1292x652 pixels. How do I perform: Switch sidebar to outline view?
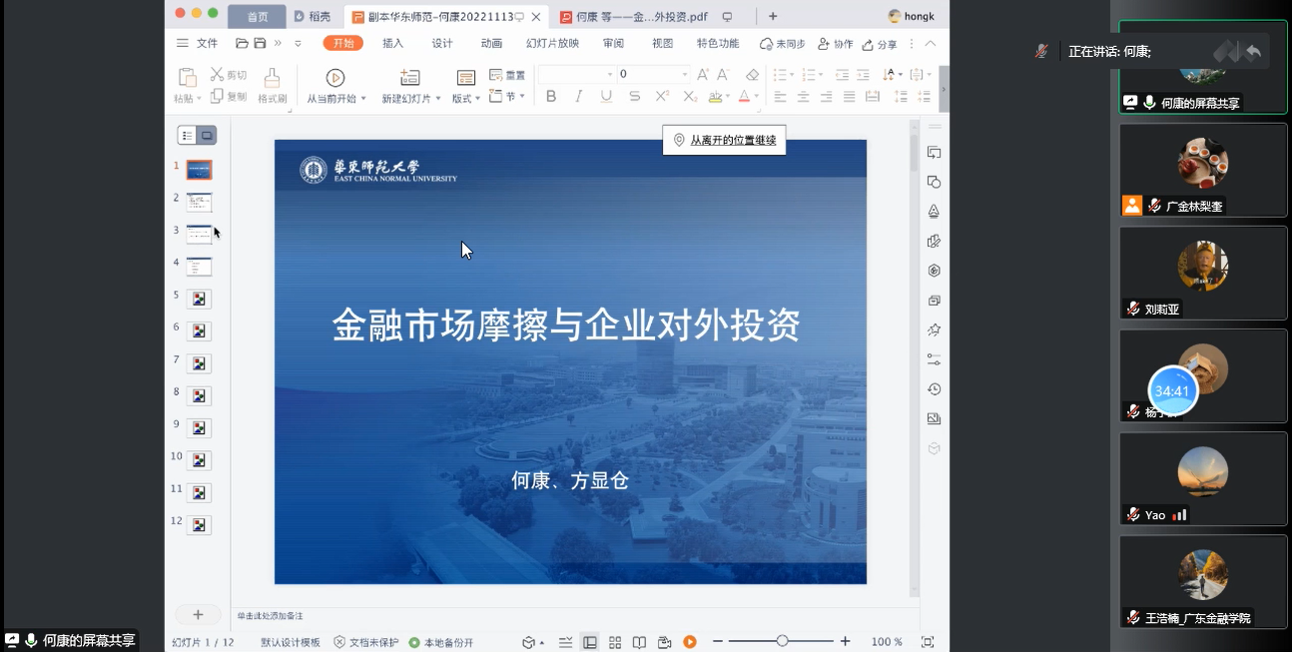tap(187, 136)
